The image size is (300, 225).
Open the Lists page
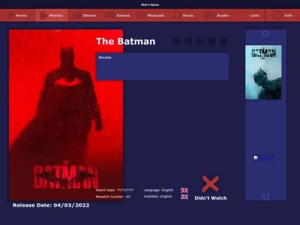(254, 16)
